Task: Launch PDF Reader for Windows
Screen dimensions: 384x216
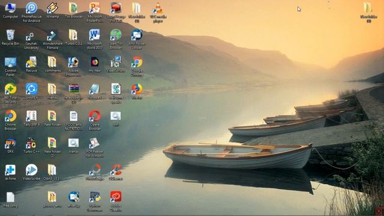Action: tap(95, 147)
